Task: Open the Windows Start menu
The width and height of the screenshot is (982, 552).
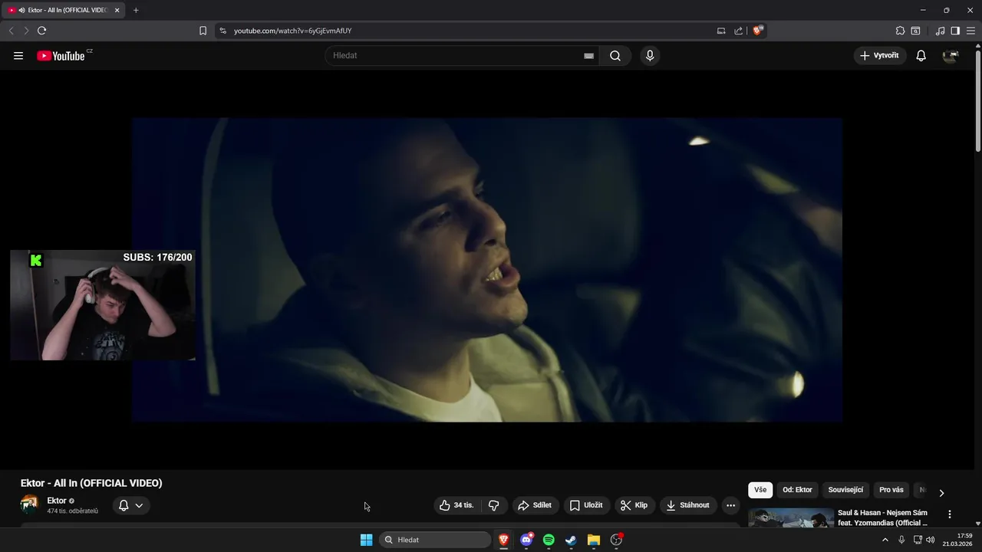Action: [x=367, y=540]
